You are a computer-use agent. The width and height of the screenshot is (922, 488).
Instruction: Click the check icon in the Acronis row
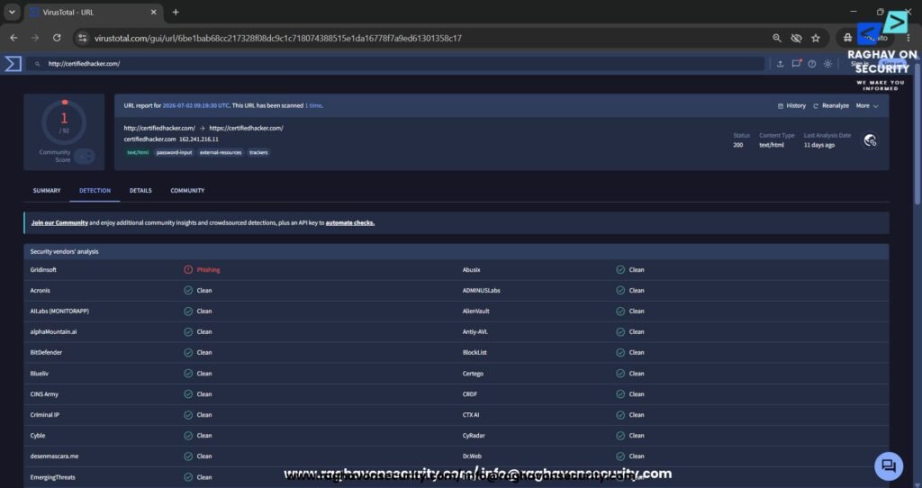pyautogui.click(x=188, y=291)
